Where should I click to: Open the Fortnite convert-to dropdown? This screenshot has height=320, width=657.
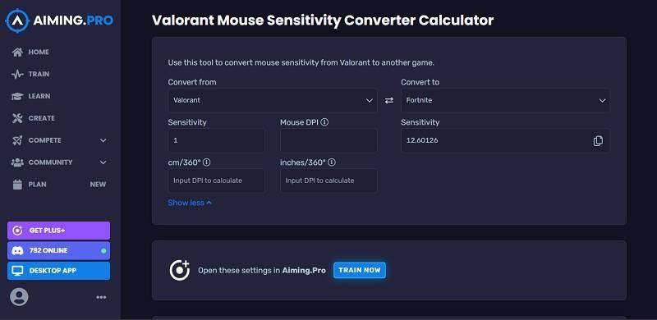point(505,101)
